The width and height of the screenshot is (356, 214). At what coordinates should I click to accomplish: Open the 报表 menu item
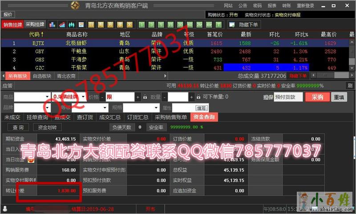(272, 5)
